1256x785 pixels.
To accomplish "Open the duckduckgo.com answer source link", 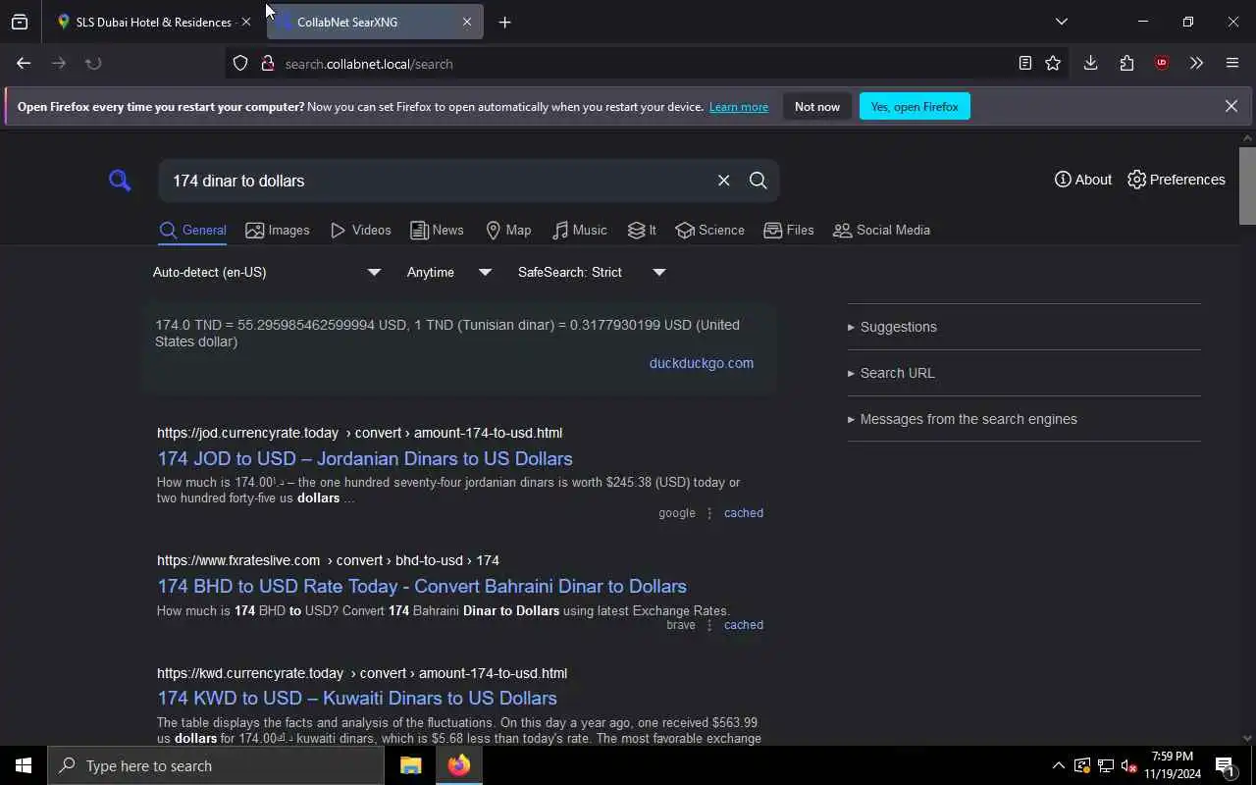I will pos(702,363).
